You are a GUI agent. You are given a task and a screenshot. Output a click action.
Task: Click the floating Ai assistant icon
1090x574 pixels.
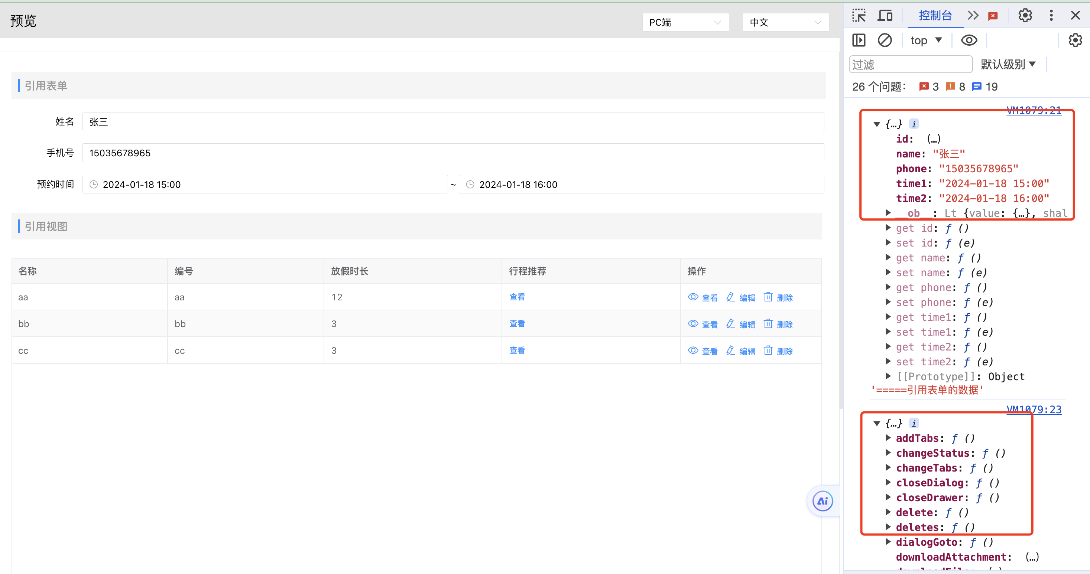click(x=823, y=501)
